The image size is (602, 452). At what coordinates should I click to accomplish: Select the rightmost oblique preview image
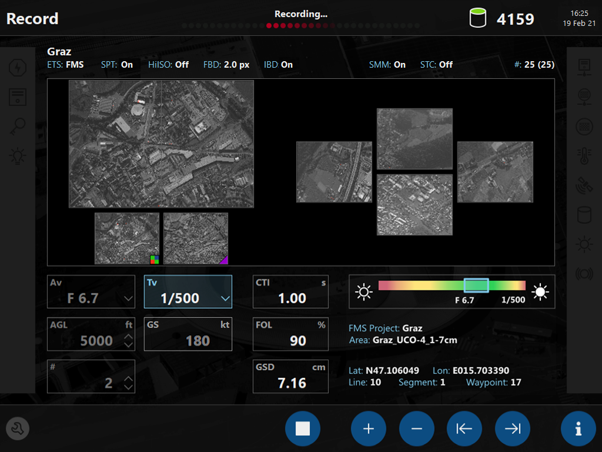[495, 172]
